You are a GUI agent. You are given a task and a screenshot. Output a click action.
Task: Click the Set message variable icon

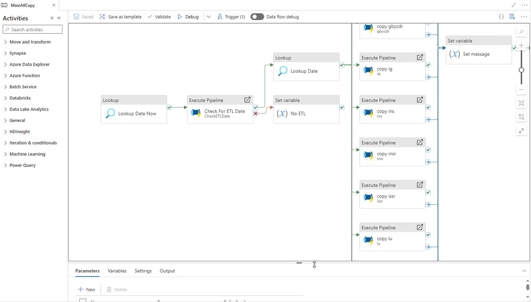[x=455, y=54]
